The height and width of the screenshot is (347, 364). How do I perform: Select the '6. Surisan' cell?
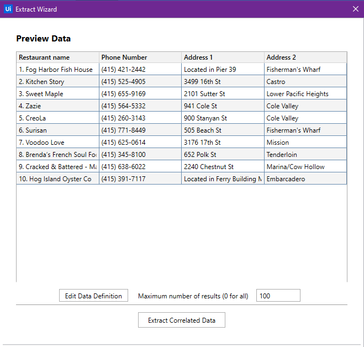click(x=58, y=130)
